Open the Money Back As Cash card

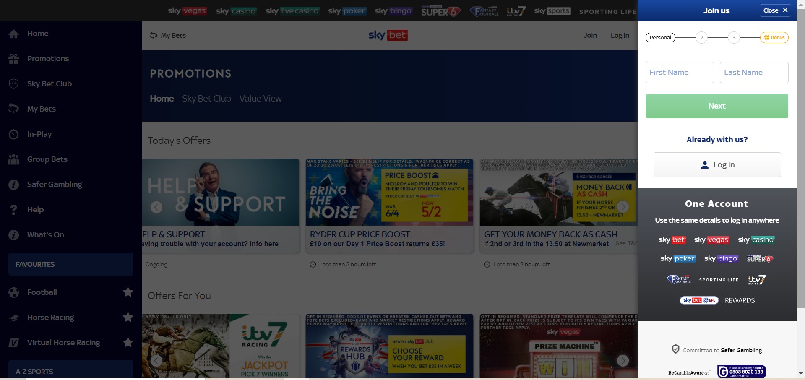point(558,206)
